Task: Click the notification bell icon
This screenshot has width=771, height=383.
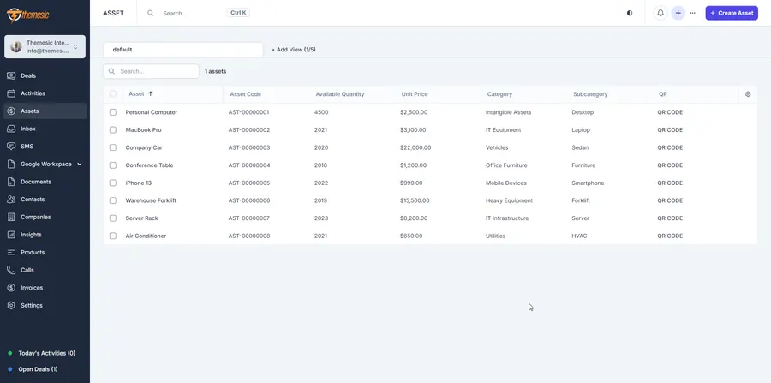Action: click(x=660, y=13)
